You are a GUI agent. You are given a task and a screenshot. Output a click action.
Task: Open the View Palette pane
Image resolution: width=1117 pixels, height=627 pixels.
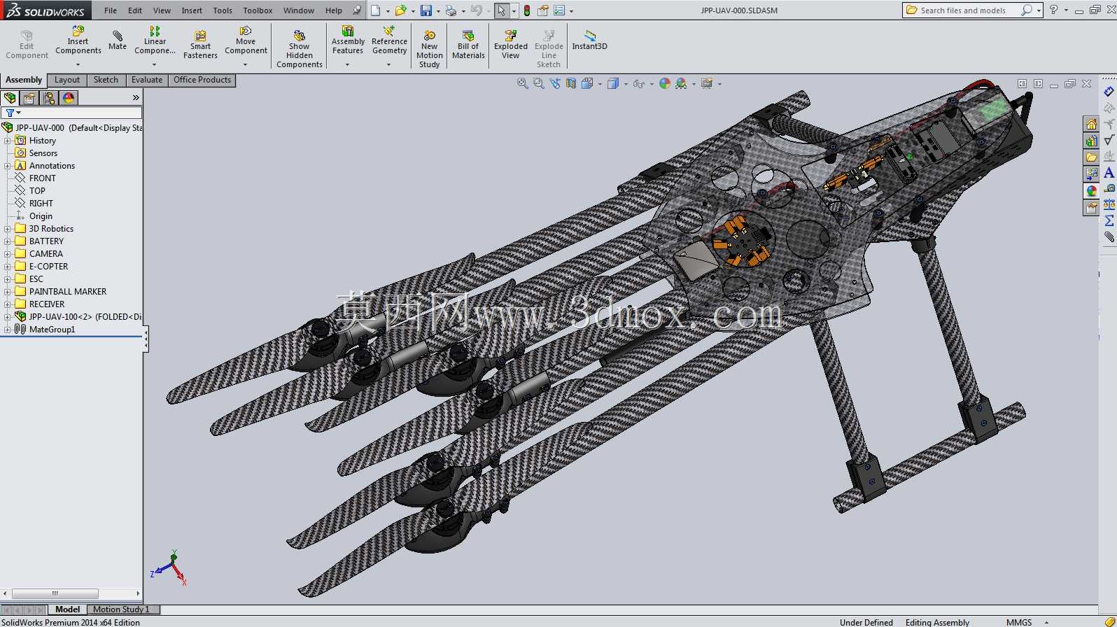click(x=1091, y=174)
